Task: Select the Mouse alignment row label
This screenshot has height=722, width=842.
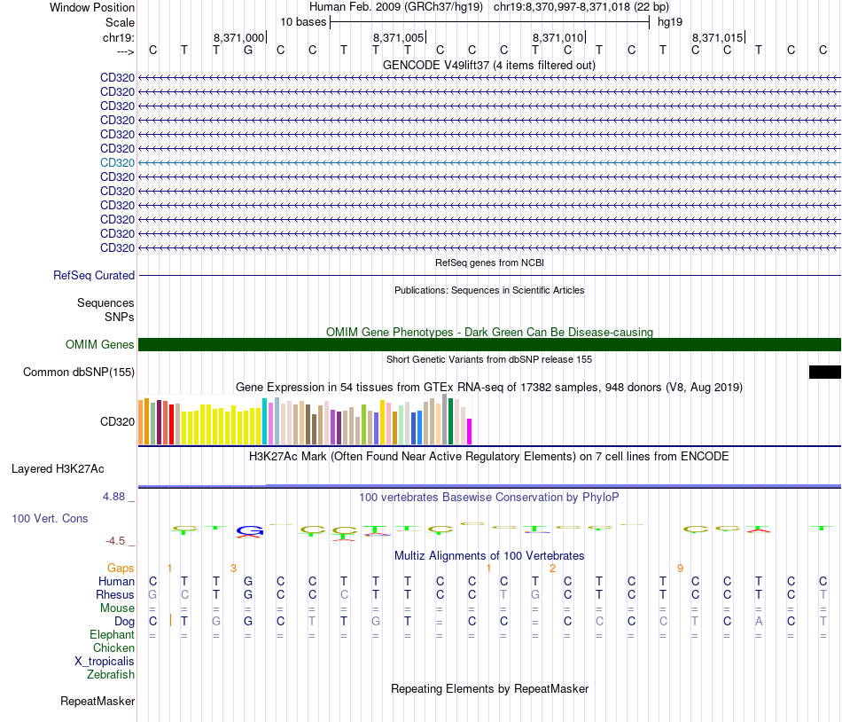Action: (117, 608)
